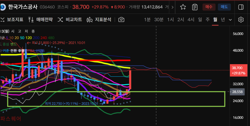Expand the timeframe dropdown chevron
Screen dimensions: 250x126
[x=230, y=20]
